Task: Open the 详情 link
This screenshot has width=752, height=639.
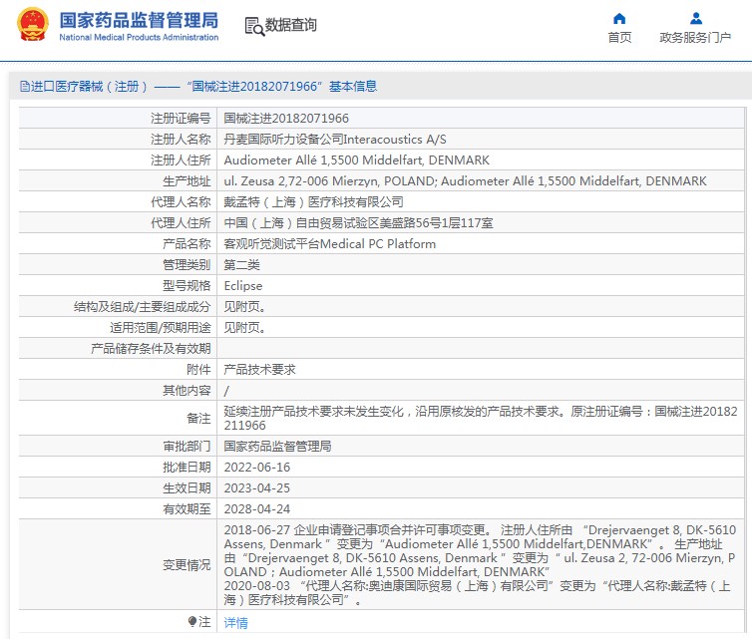Action: click(235, 623)
